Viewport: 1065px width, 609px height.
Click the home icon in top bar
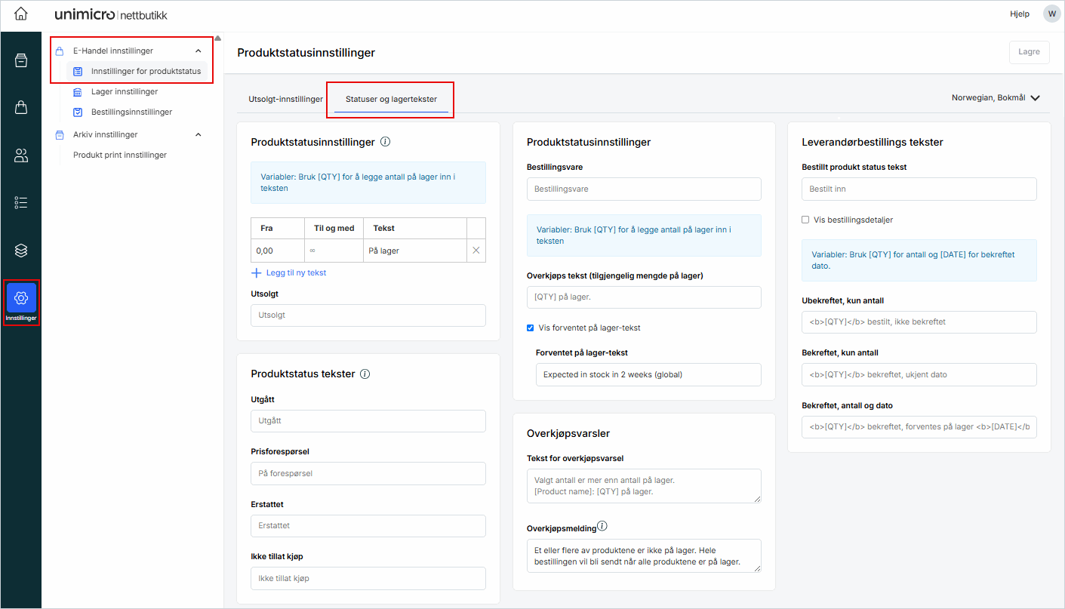[21, 14]
